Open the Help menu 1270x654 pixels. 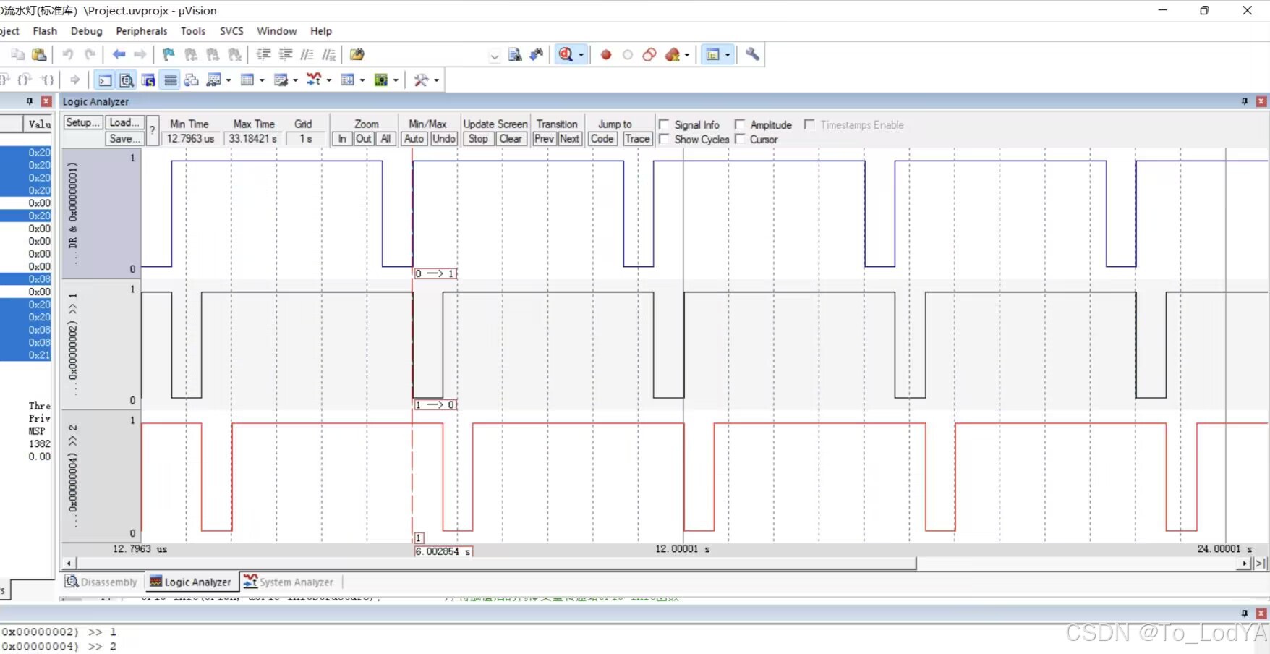point(321,31)
